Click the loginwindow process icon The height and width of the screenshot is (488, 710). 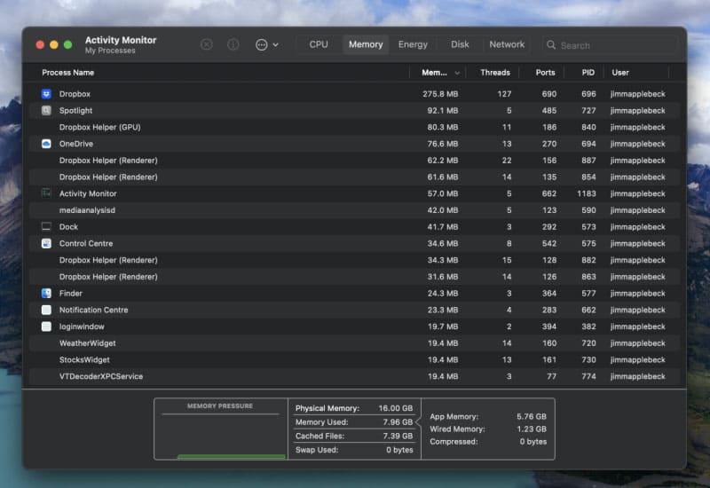pos(46,327)
